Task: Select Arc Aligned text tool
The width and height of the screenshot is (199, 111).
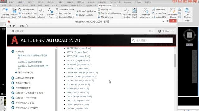Action: (x=42, y=13)
